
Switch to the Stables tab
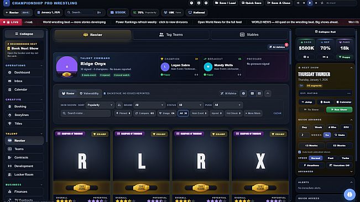coord(249,35)
